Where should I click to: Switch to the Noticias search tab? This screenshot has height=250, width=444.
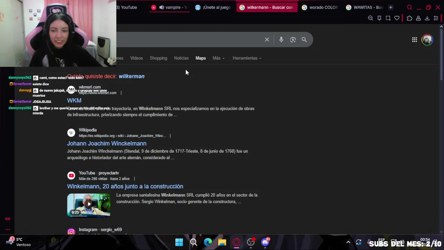[x=181, y=58]
